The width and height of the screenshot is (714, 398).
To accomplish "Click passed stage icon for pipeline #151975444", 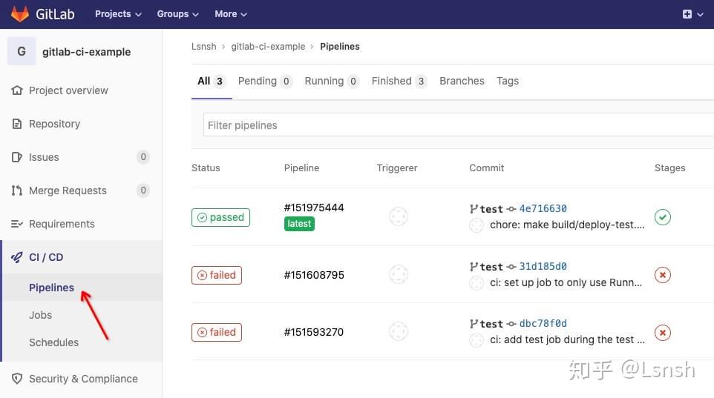I will pyautogui.click(x=663, y=217).
